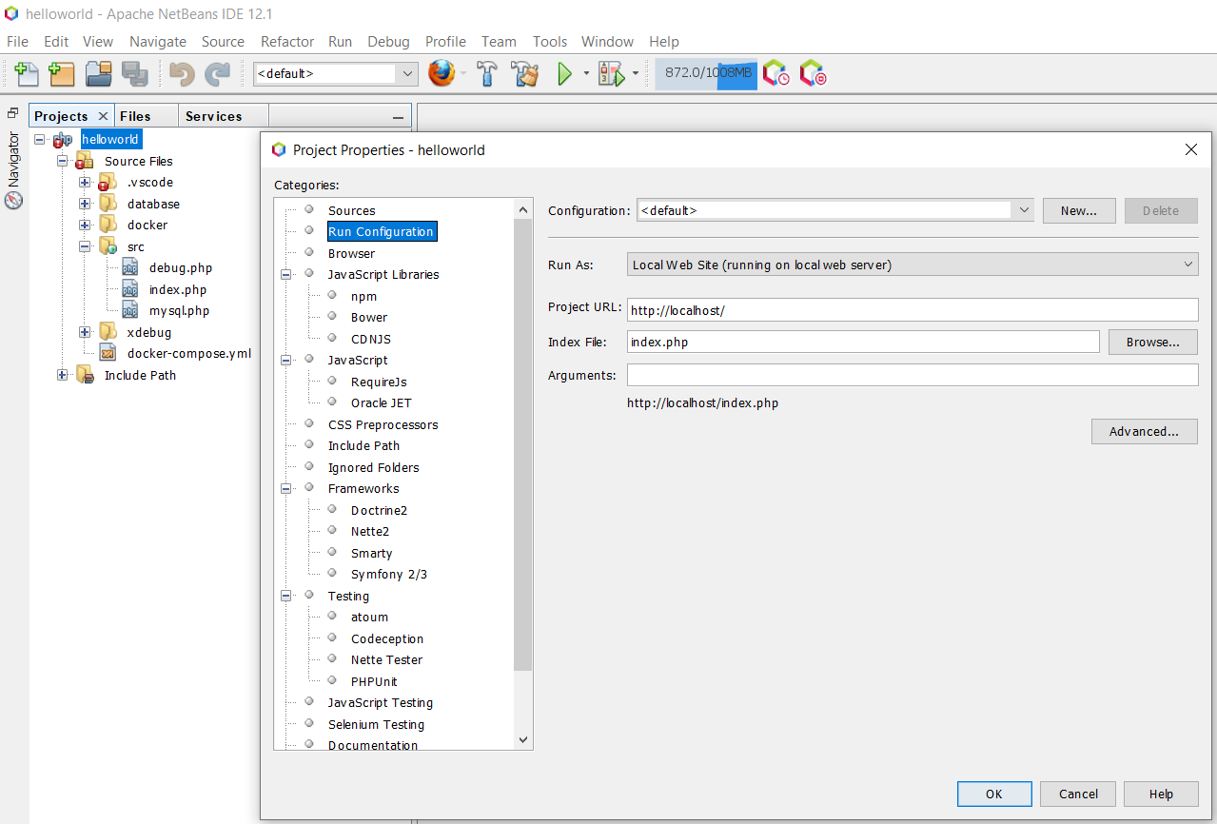The image size is (1217, 824).
Task: Click the green Run Project icon
Action: [564, 73]
